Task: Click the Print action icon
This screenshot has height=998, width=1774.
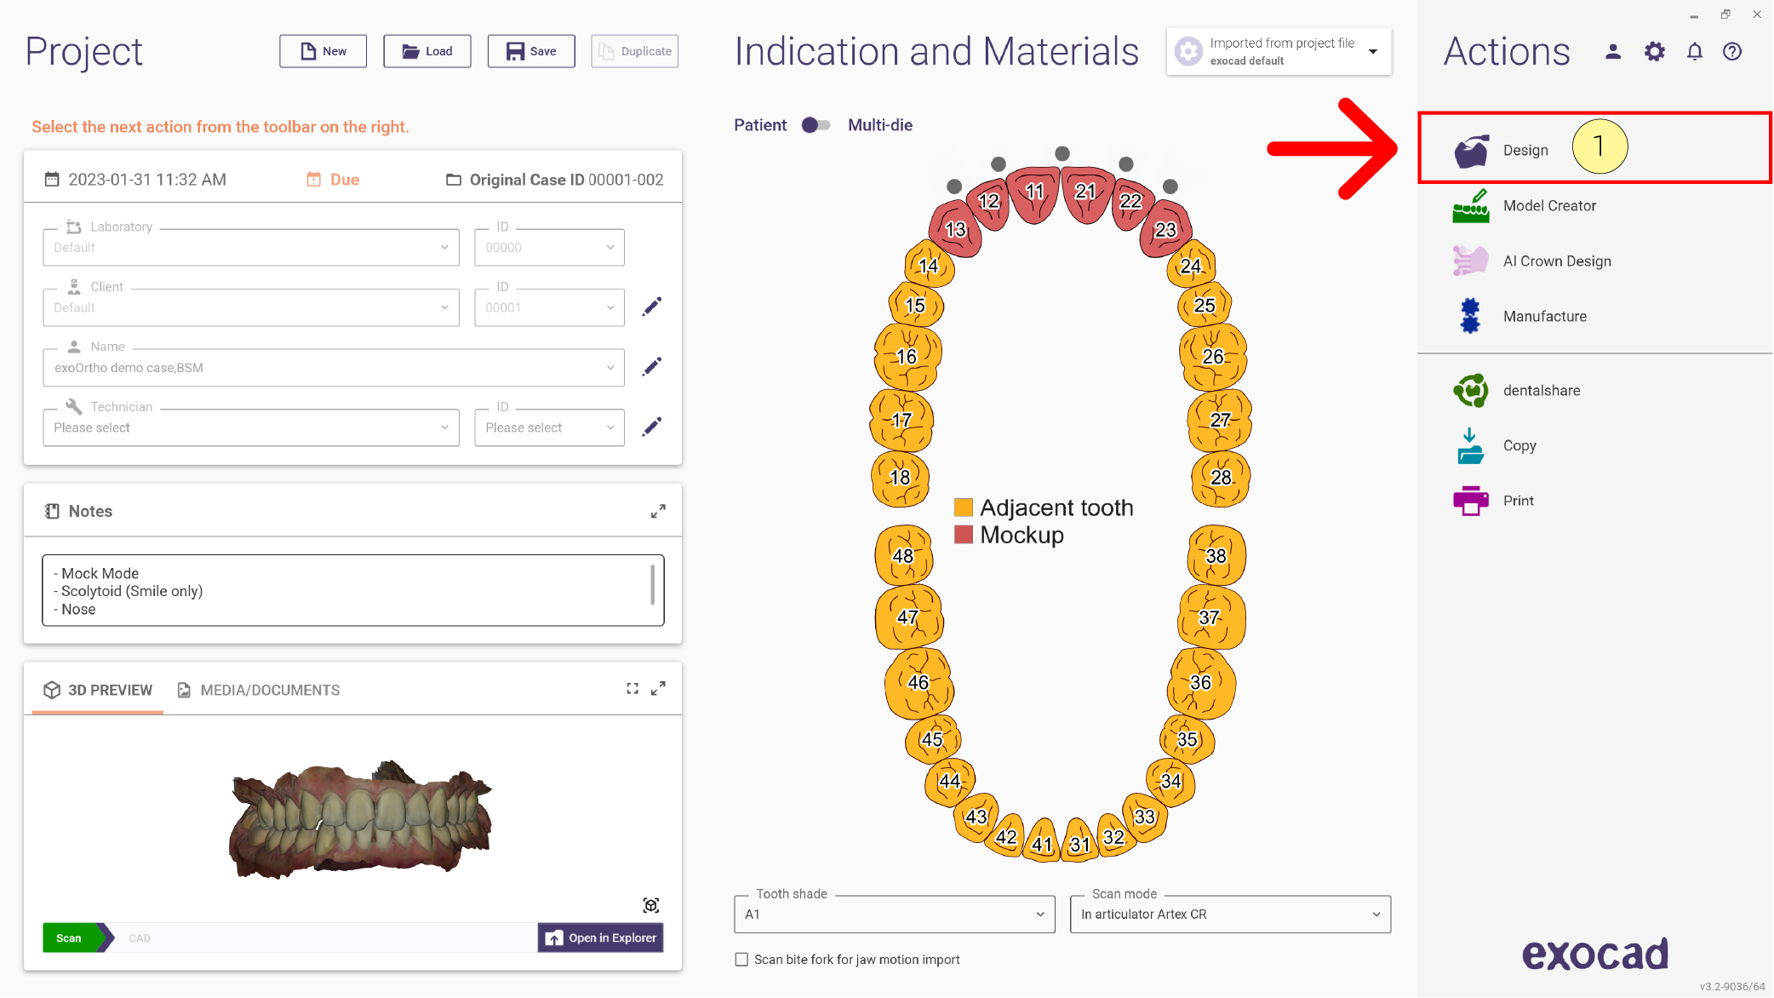Action: point(1470,501)
